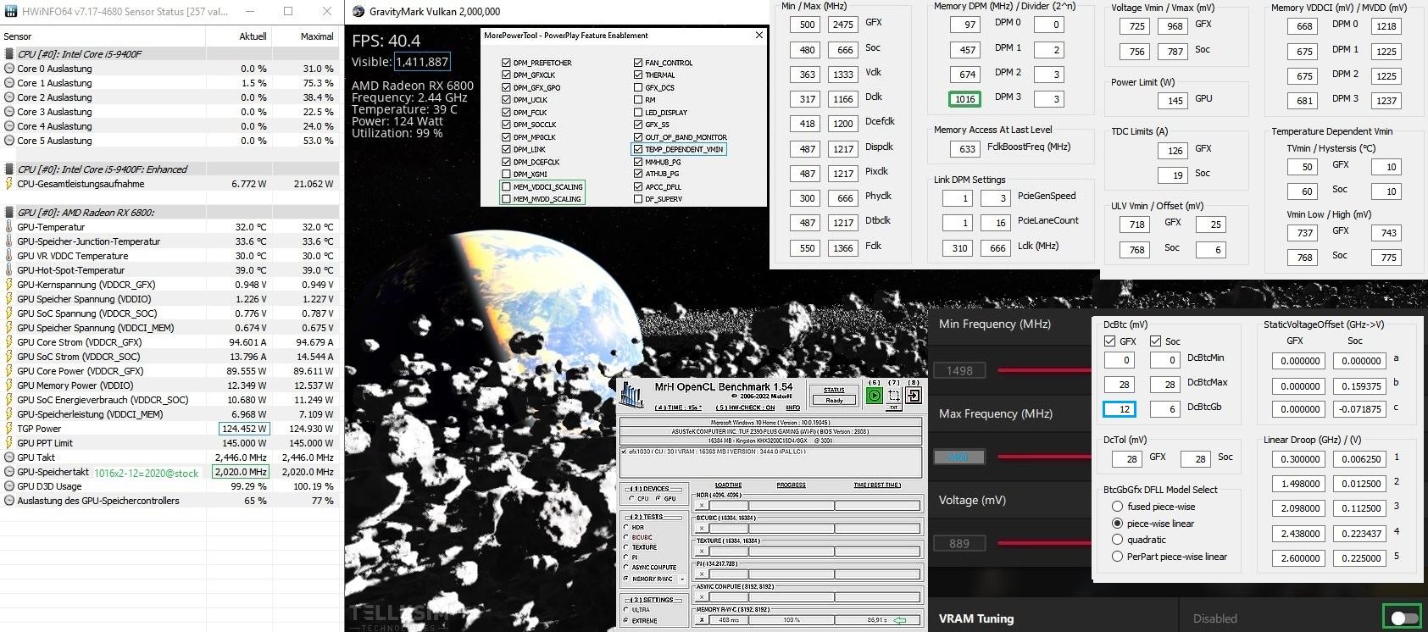1428x632 pixels.
Task: Click the clock icon next to GPU-Speichertakt
Action: (9, 472)
